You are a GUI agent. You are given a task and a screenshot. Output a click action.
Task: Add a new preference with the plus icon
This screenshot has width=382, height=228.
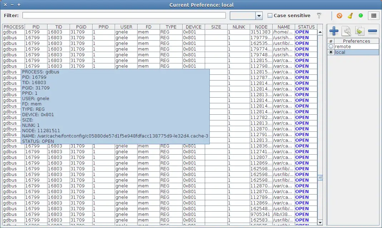click(333, 31)
